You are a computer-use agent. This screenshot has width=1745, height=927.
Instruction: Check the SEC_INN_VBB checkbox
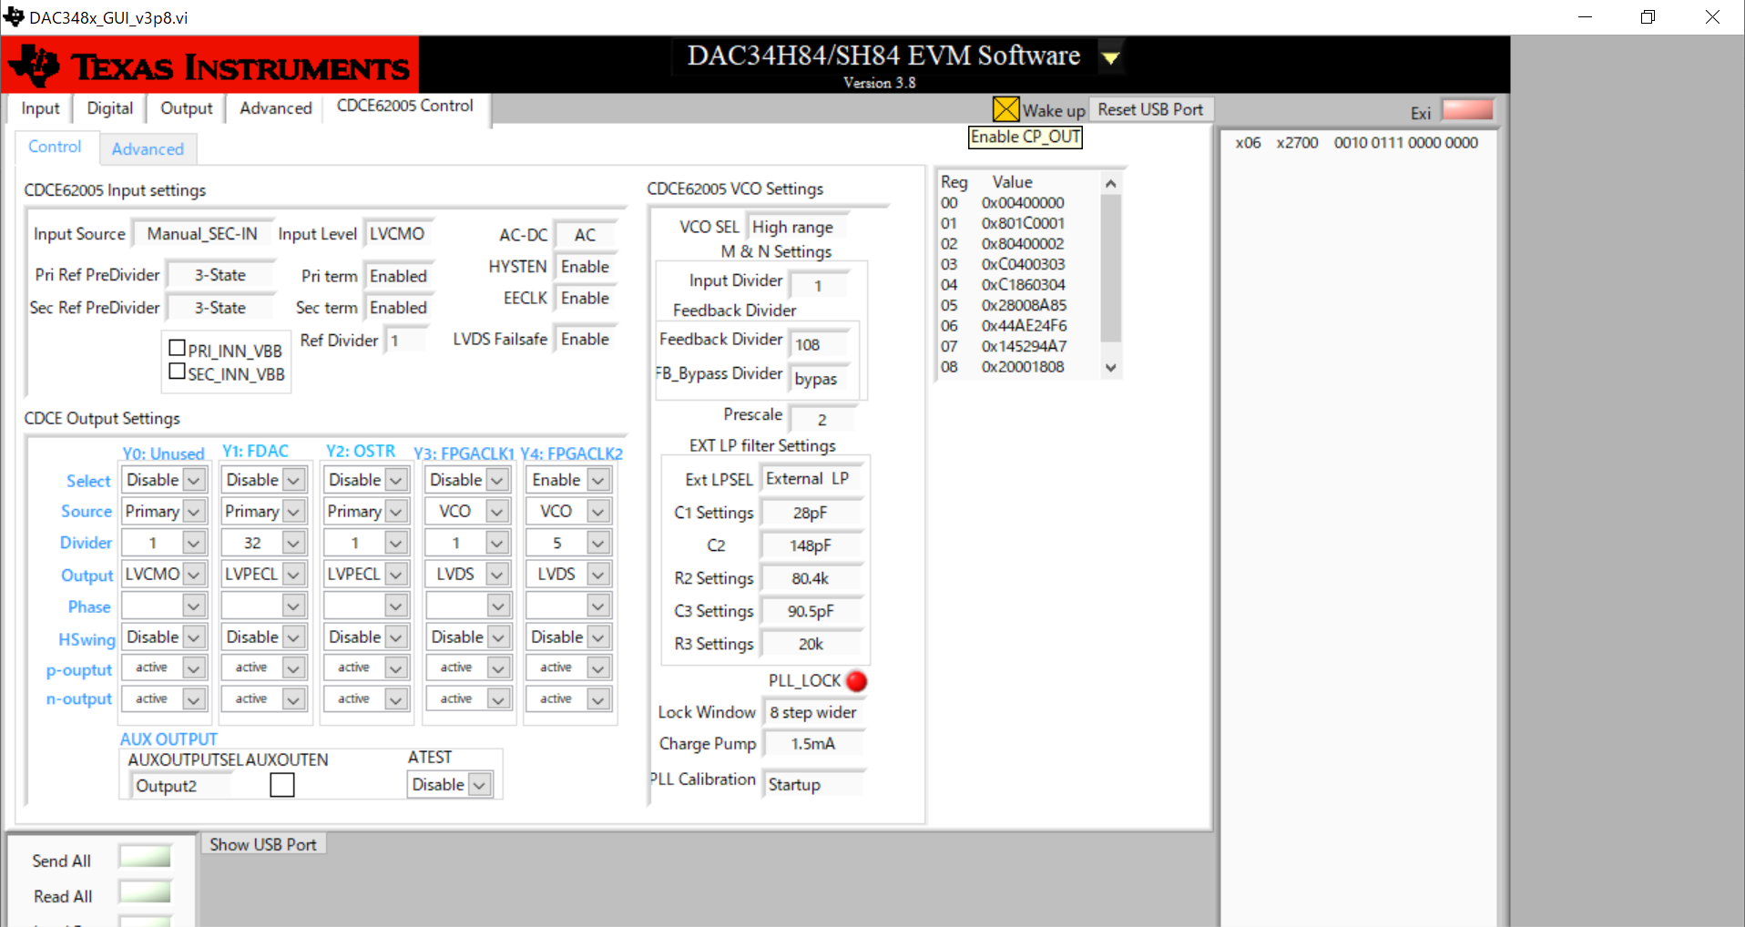coord(178,372)
